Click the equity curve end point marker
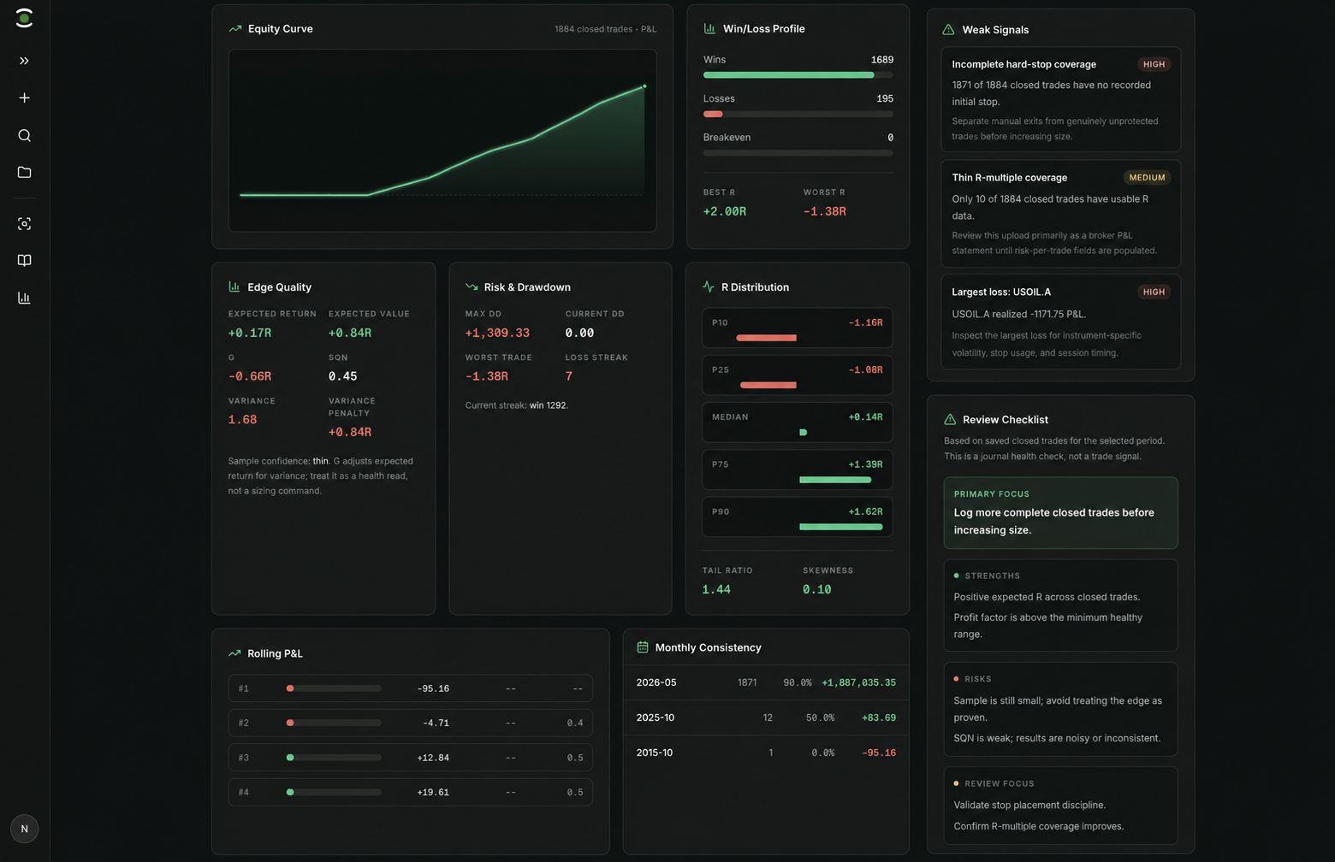 pos(644,86)
